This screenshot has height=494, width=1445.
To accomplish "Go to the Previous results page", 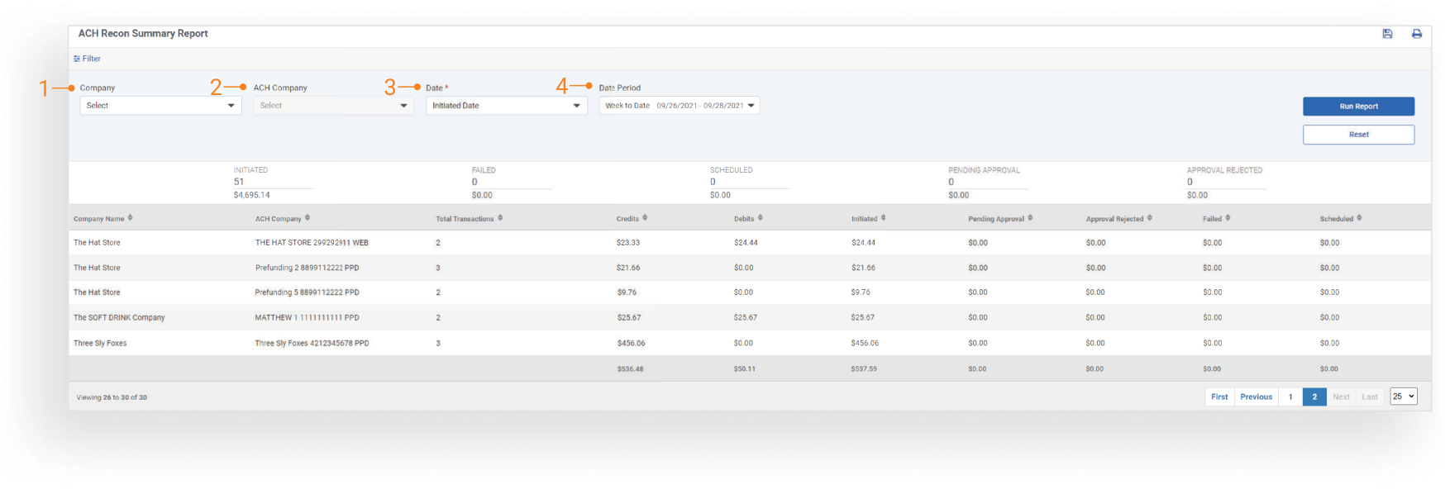I will click(1256, 397).
